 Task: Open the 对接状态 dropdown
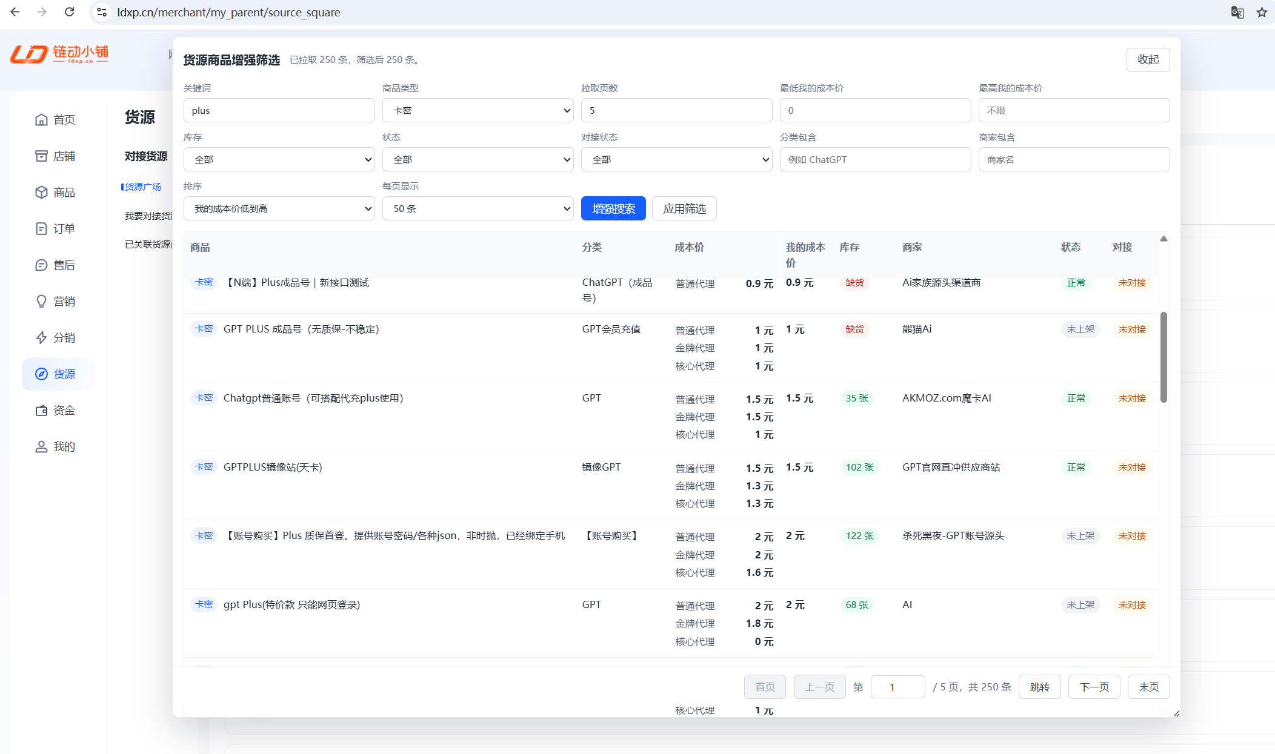(x=676, y=159)
